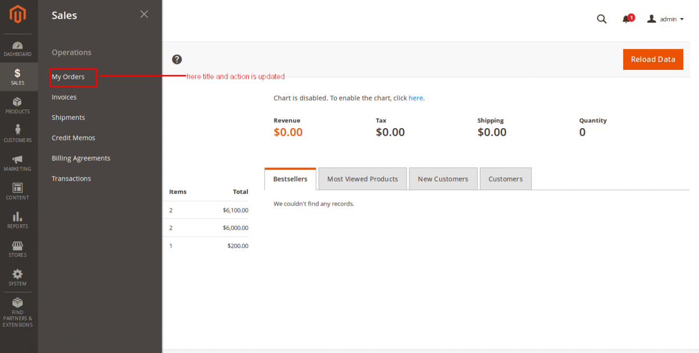Screen dimensions: 699x353
Task: Click the help question mark icon
Action: [x=177, y=59]
